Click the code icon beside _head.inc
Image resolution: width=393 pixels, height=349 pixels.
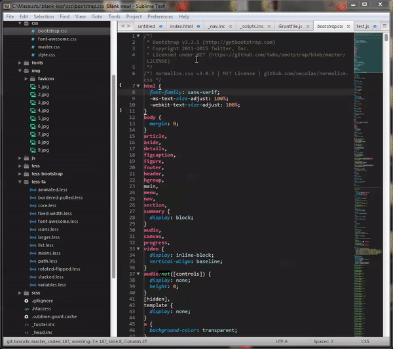[x=27, y=333]
